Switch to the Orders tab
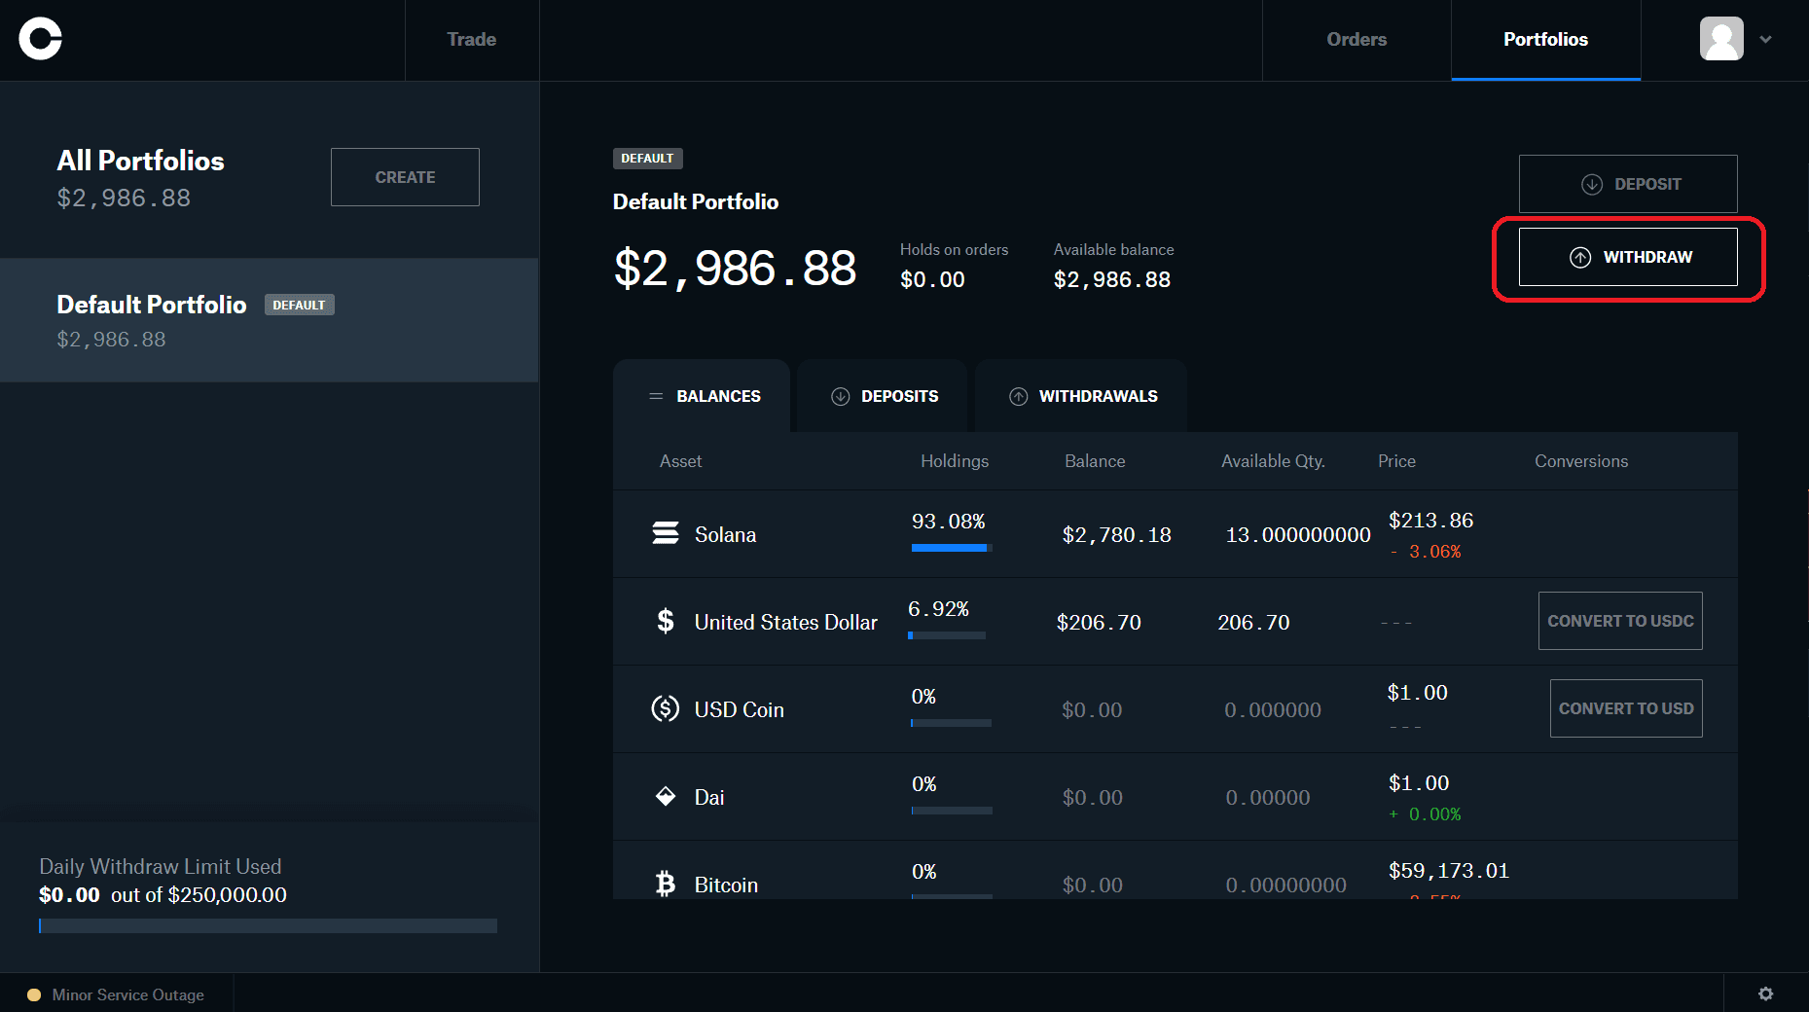Screen dimensions: 1809x1012 [x=1357, y=40]
